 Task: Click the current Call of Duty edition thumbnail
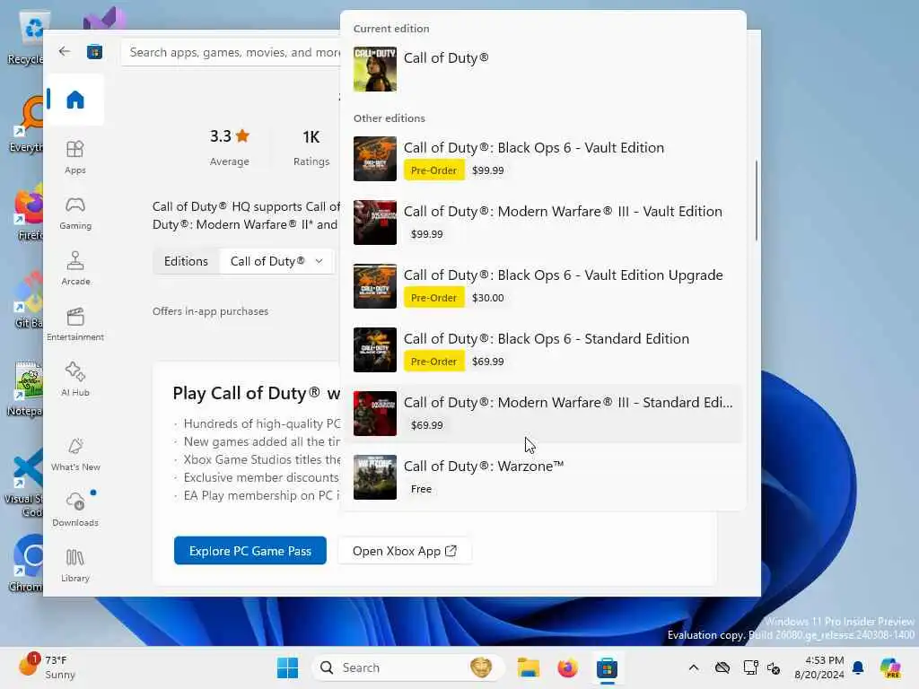[x=374, y=69]
